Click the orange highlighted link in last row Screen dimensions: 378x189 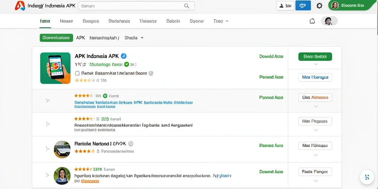coord(90,181)
